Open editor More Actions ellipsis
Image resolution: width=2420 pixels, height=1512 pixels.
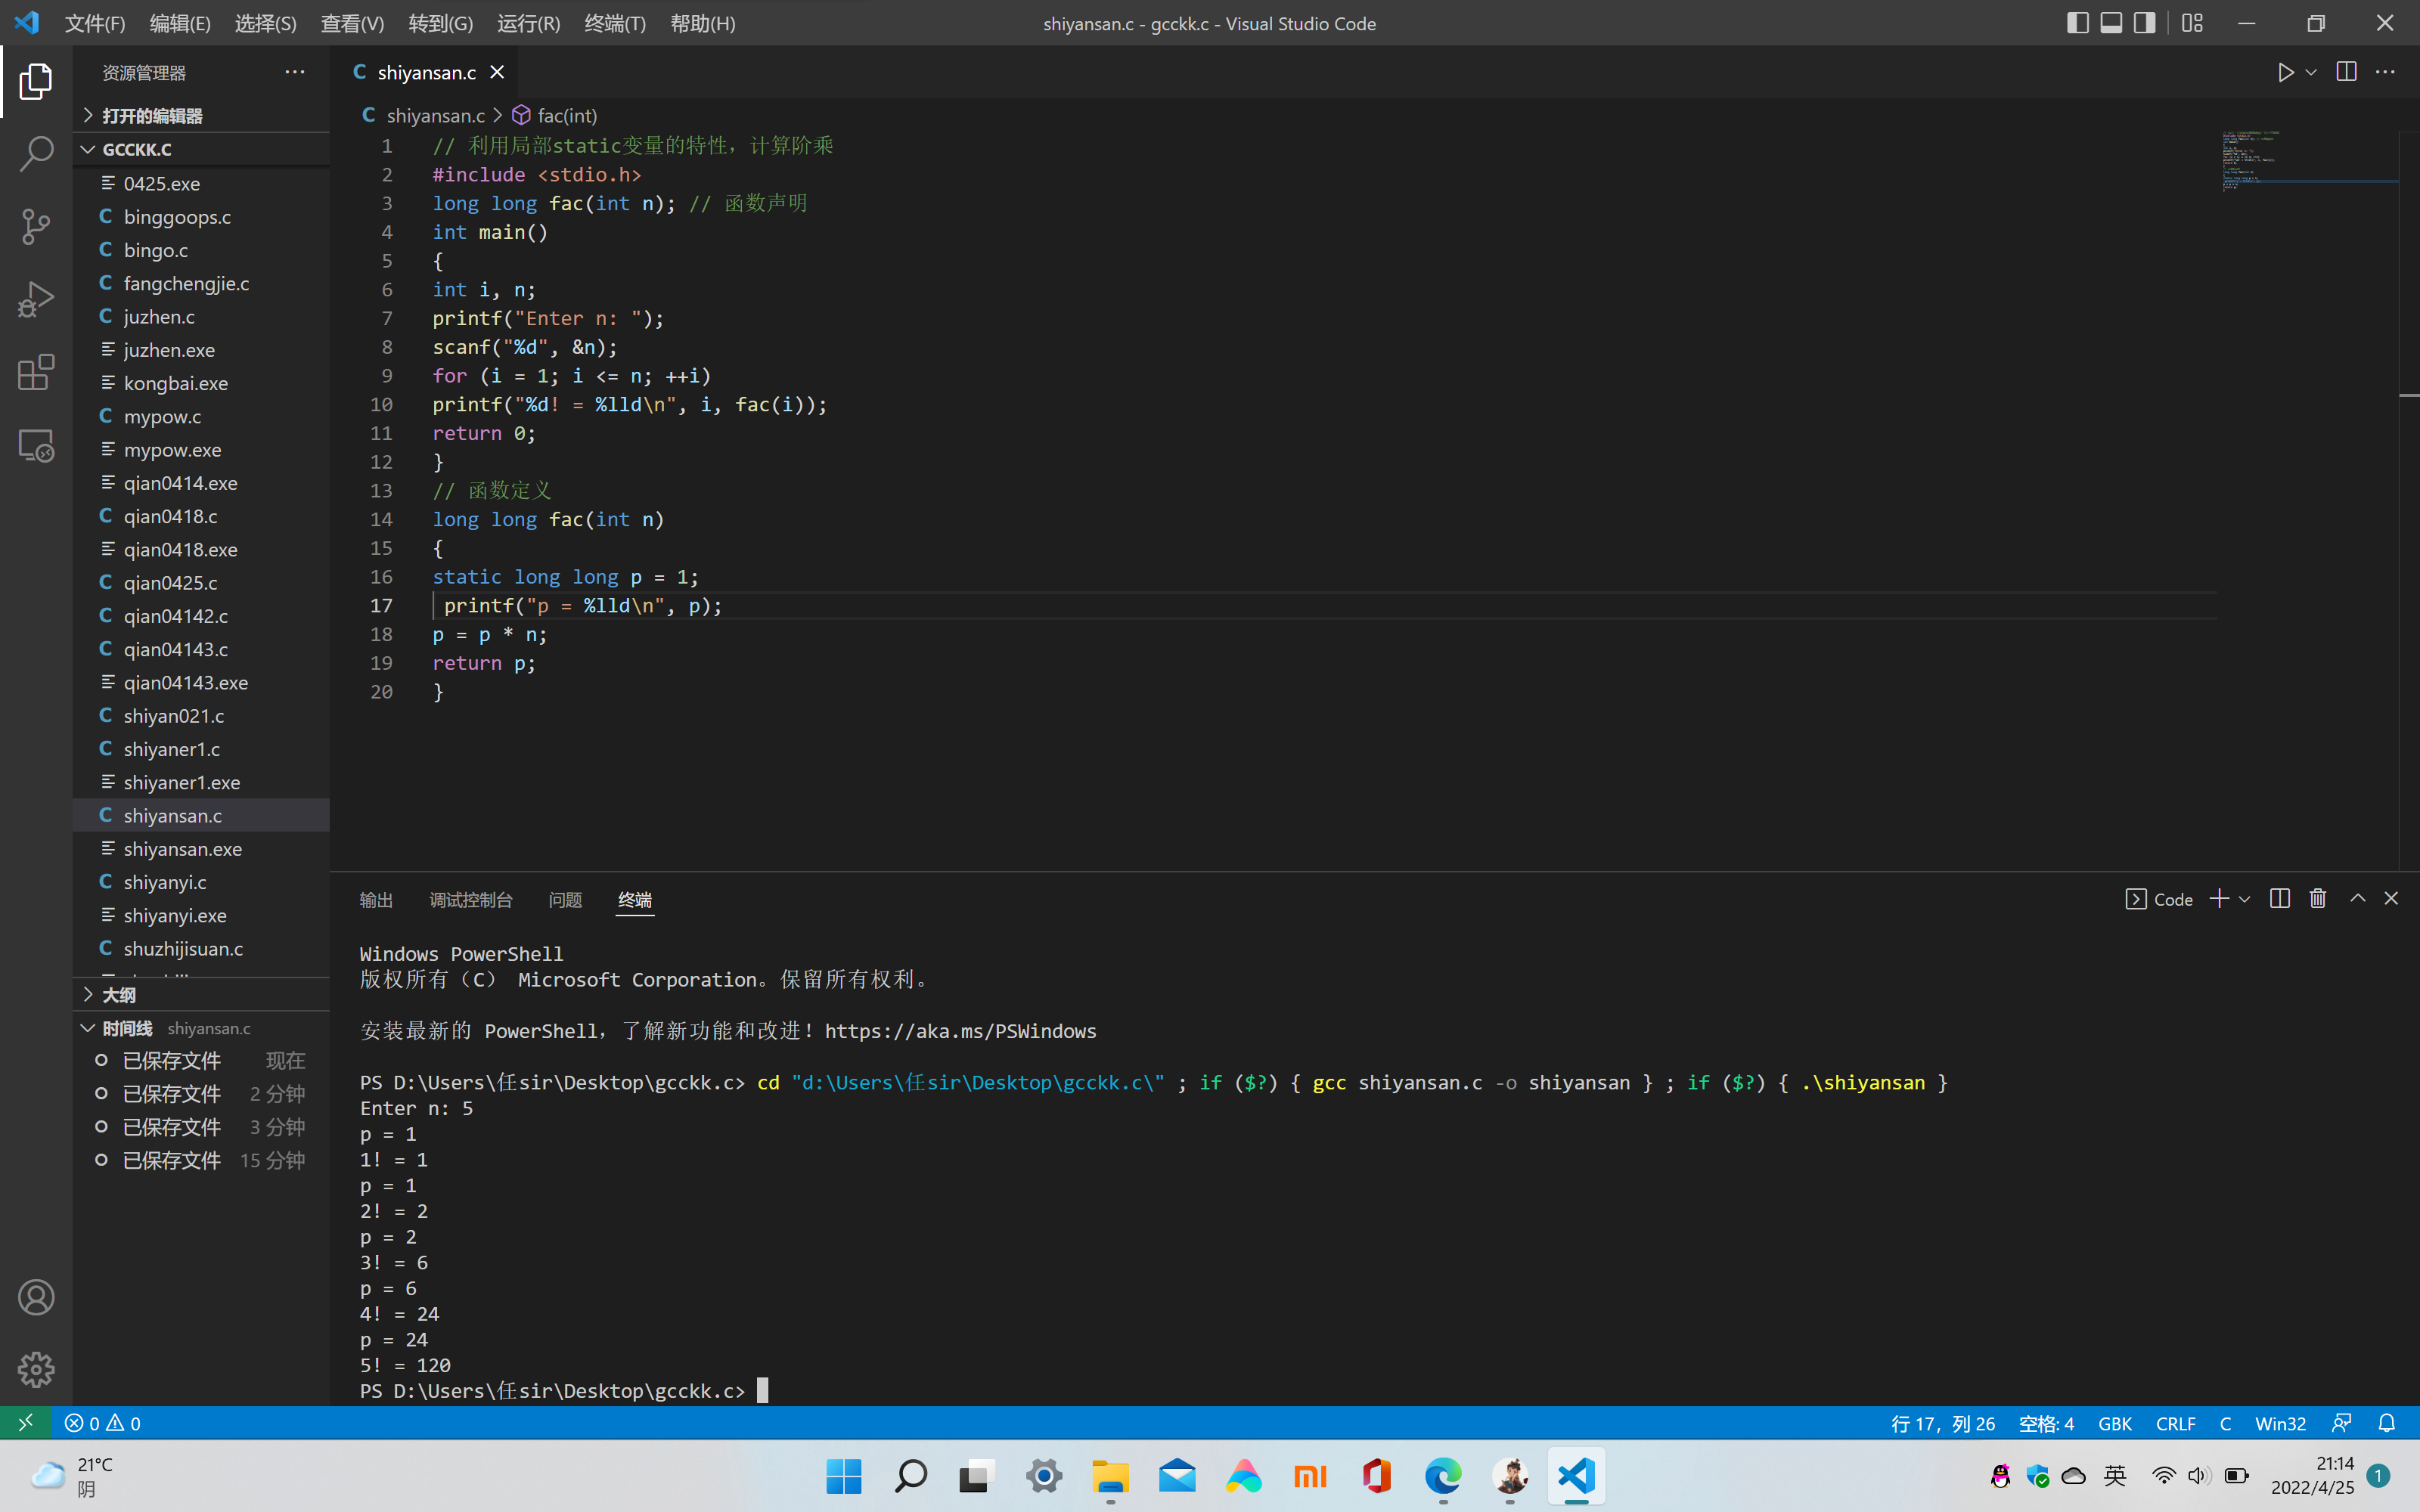[x=2385, y=72]
